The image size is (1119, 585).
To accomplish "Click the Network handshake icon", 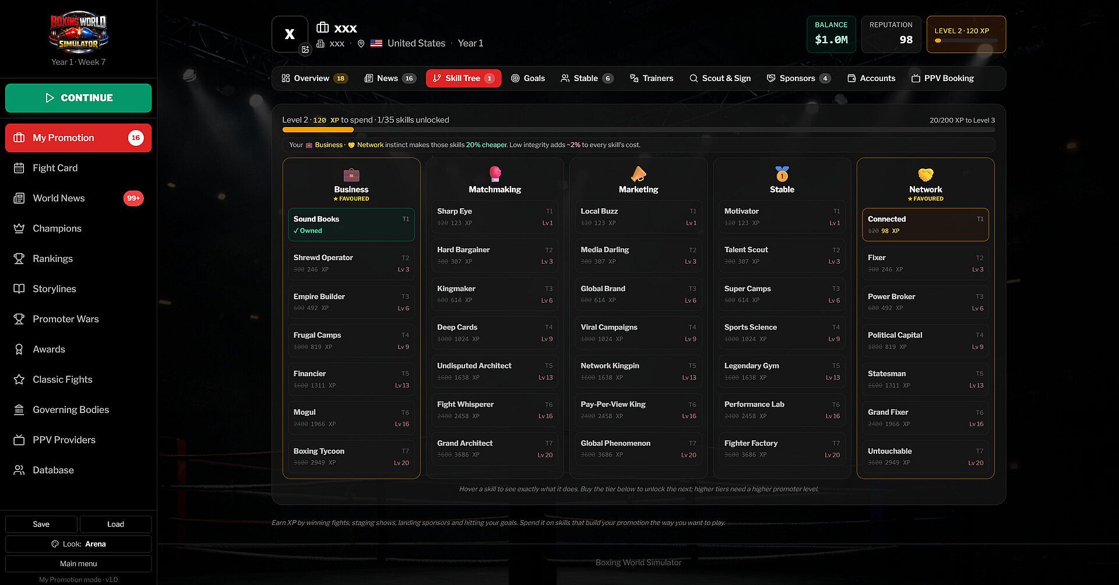I will coord(926,174).
